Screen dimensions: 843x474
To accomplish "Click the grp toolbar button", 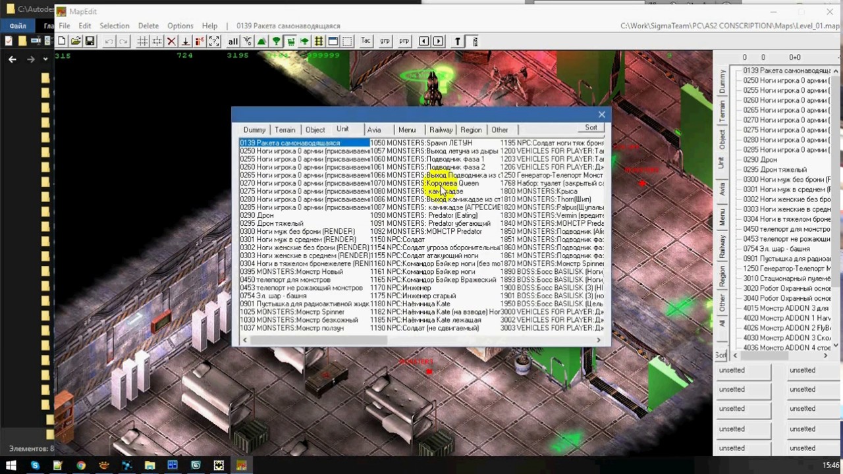I will tap(385, 41).
